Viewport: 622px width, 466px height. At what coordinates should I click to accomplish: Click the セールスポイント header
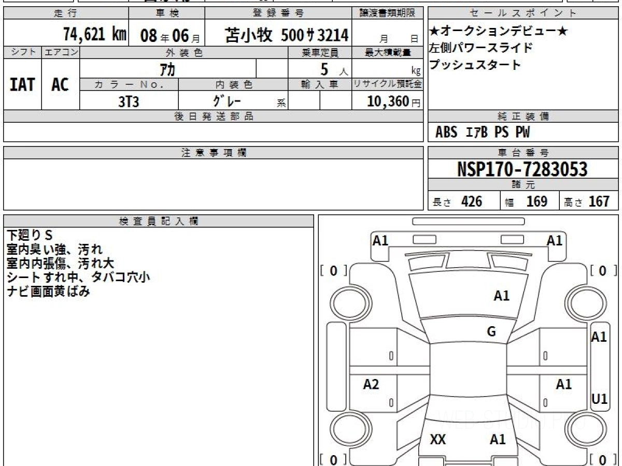pyautogui.click(x=523, y=13)
